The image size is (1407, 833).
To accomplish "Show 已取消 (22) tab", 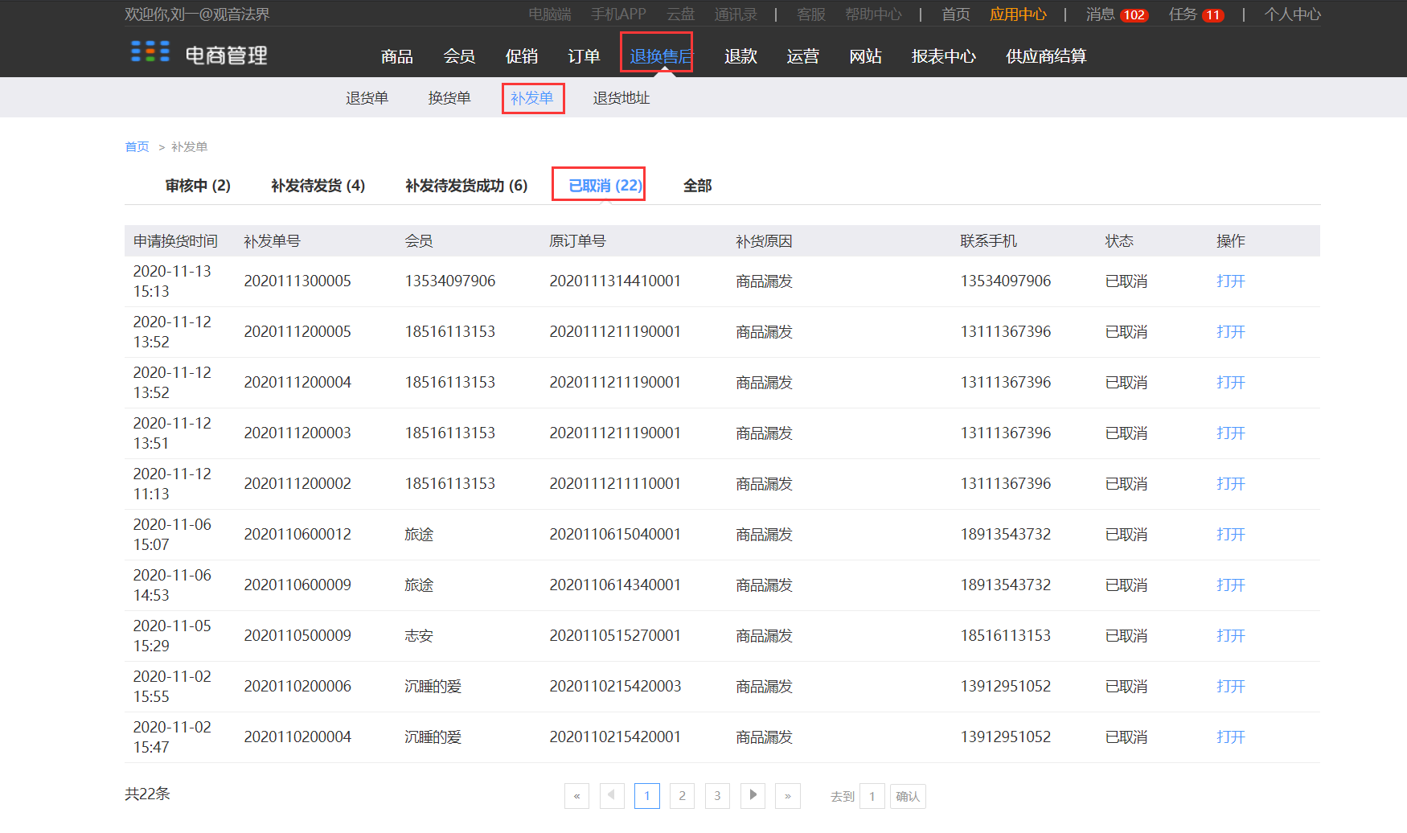I will point(605,186).
